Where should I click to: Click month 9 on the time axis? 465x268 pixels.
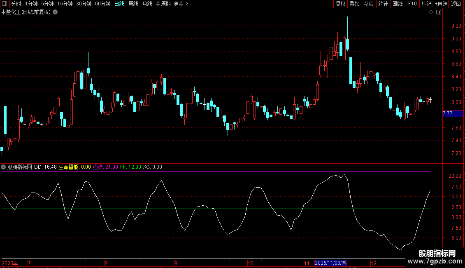pos(176,263)
